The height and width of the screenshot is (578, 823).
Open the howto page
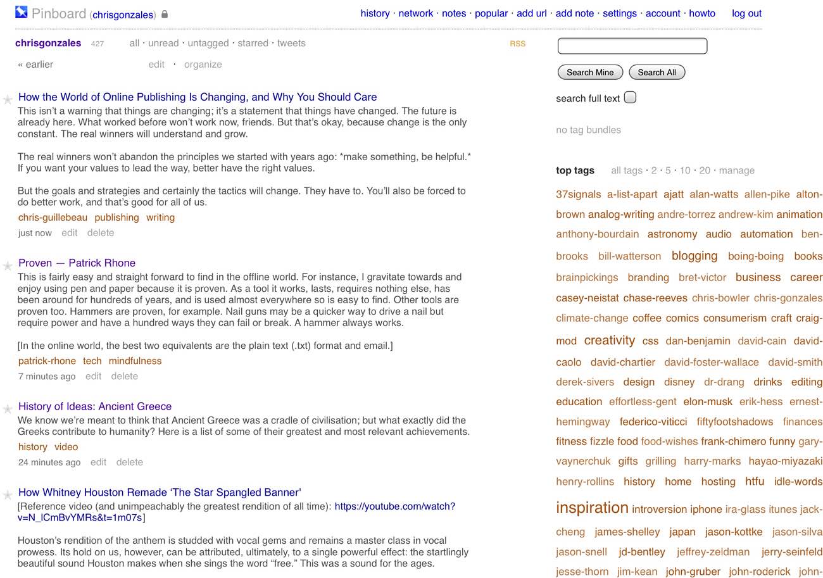(x=702, y=13)
